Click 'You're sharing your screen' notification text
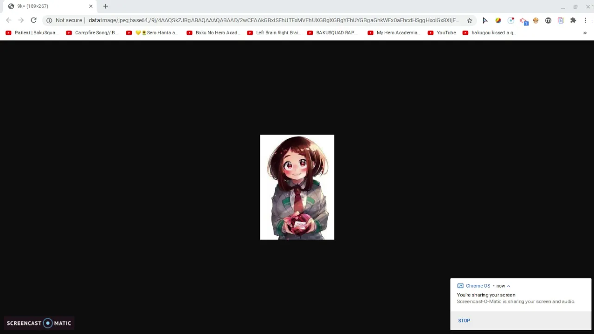This screenshot has width=594, height=334. click(486, 295)
